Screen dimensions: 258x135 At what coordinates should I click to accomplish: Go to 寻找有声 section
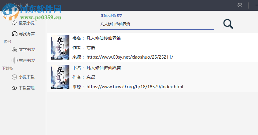(27, 34)
